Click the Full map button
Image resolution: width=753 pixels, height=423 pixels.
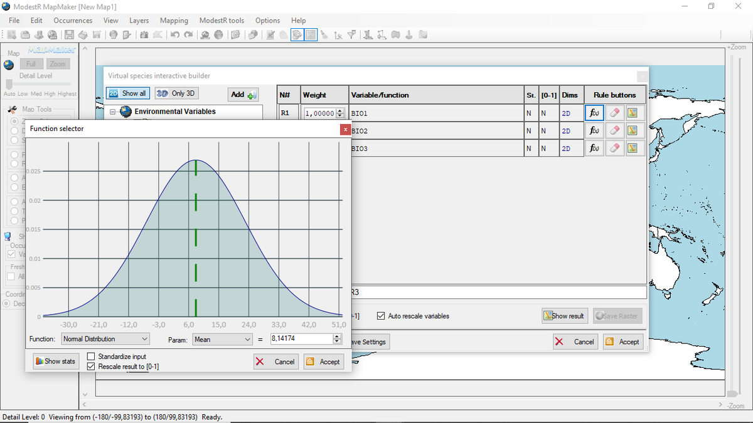(31, 64)
